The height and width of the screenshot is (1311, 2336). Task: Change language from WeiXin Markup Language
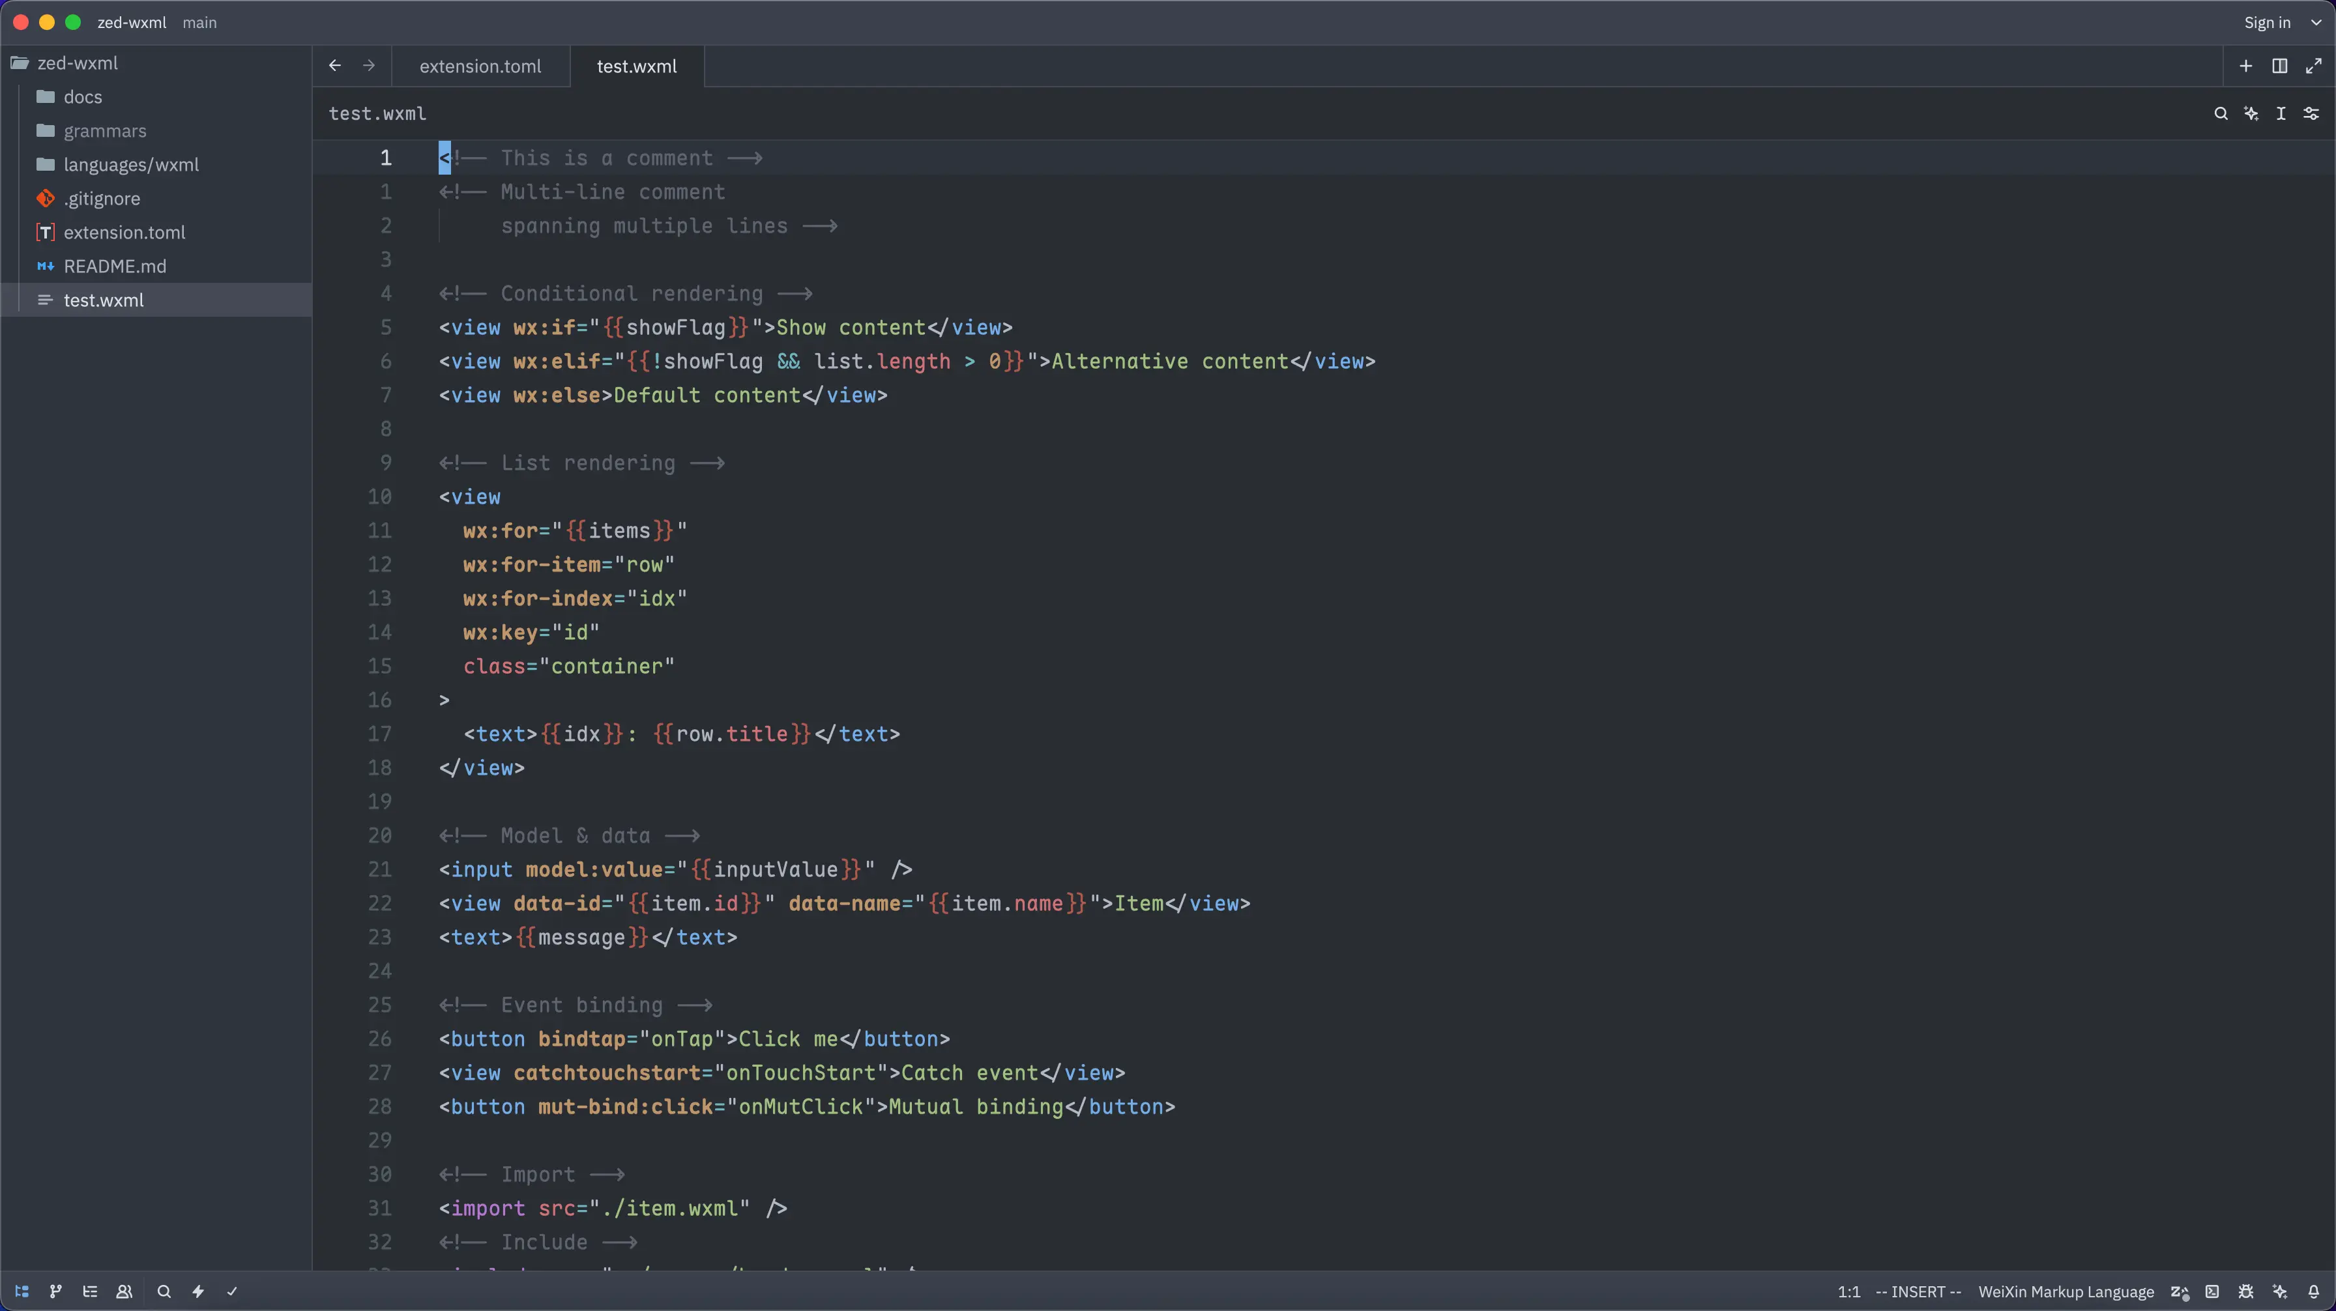(2066, 1292)
